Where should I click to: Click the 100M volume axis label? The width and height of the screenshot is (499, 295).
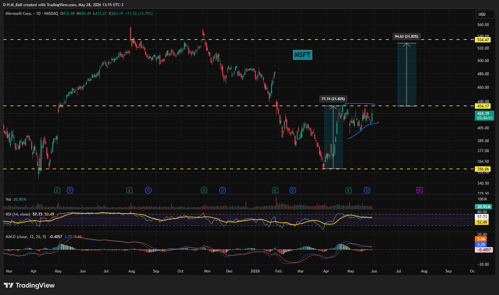pos(482,200)
